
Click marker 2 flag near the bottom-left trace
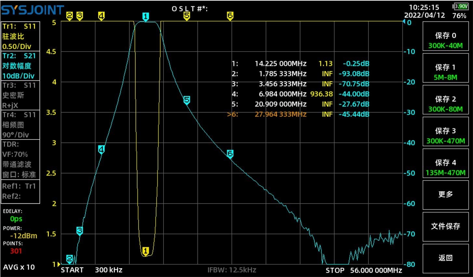(x=69, y=259)
